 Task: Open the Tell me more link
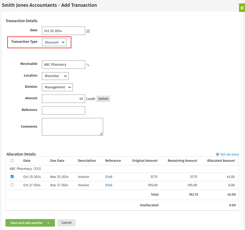point(230,154)
